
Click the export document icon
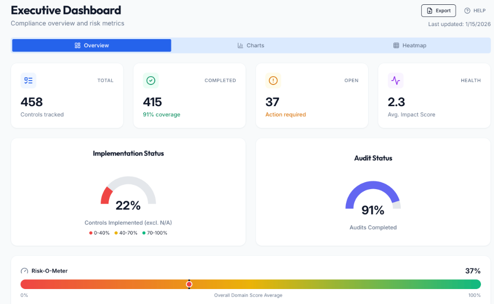pos(429,11)
